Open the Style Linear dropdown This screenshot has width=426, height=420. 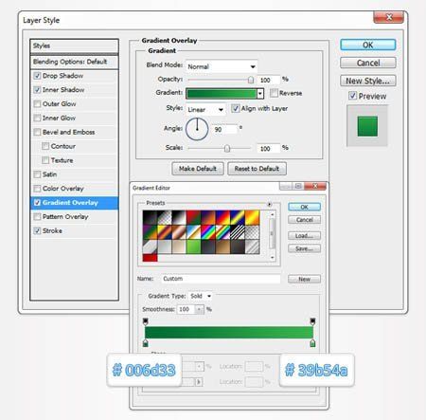tap(205, 109)
